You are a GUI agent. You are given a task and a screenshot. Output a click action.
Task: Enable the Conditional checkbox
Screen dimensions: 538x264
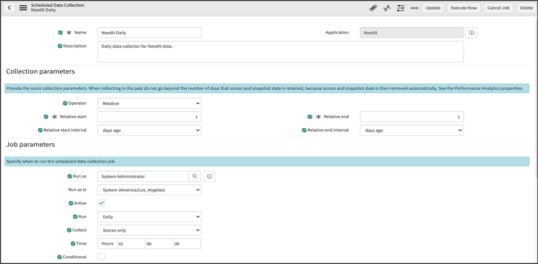pyautogui.click(x=101, y=257)
